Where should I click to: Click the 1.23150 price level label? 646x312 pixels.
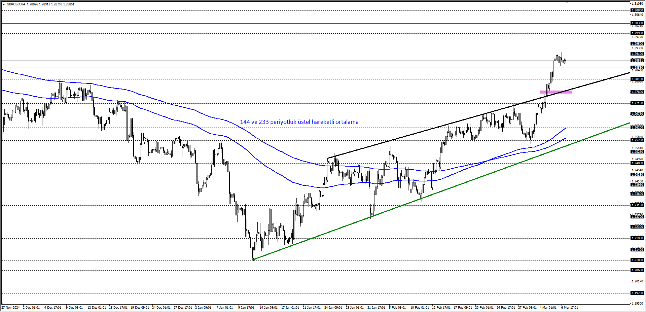point(637,205)
